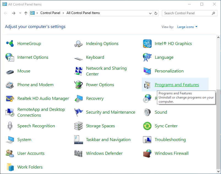This screenshot has height=174, width=221.
Task: Click Network and Sharing Center icon
Action: tap(79, 71)
